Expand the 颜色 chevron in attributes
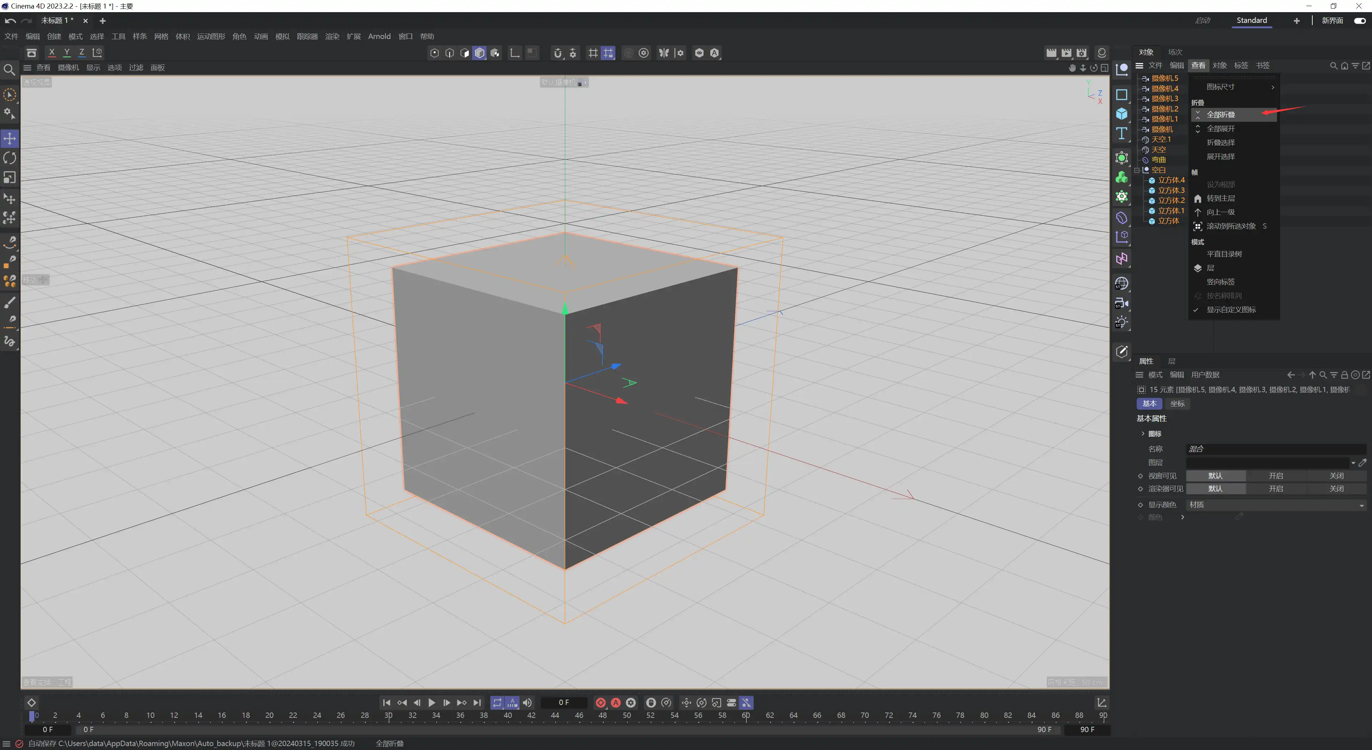1372x750 pixels. [x=1182, y=517]
